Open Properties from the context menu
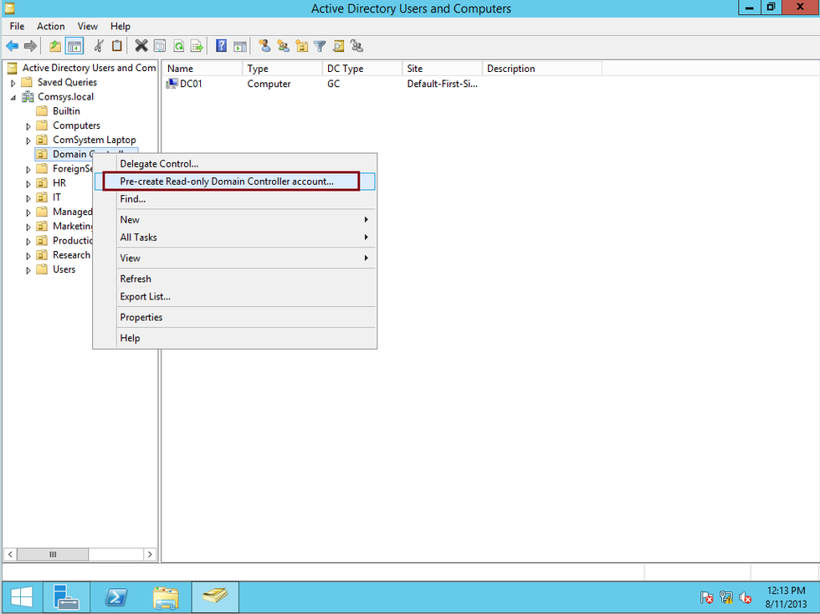 [235, 317]
